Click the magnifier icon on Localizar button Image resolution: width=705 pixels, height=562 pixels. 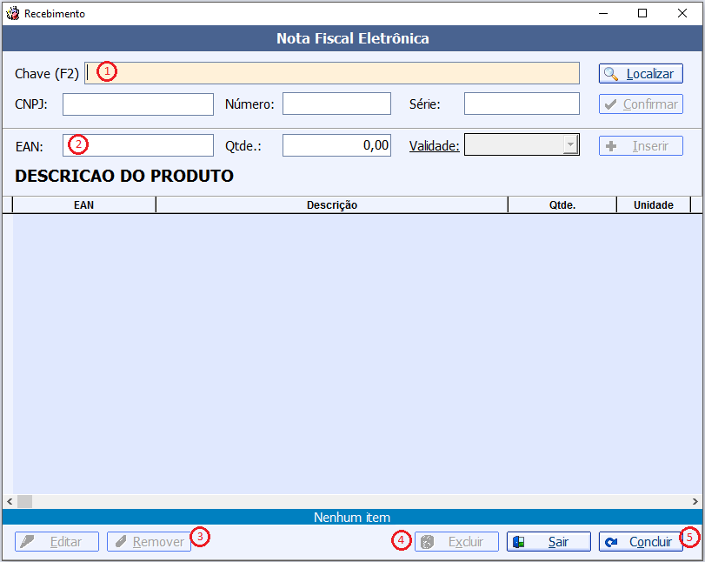pos(612,74)
